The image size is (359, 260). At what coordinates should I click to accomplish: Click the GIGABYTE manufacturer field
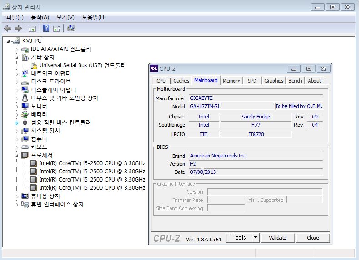(255, 98)
